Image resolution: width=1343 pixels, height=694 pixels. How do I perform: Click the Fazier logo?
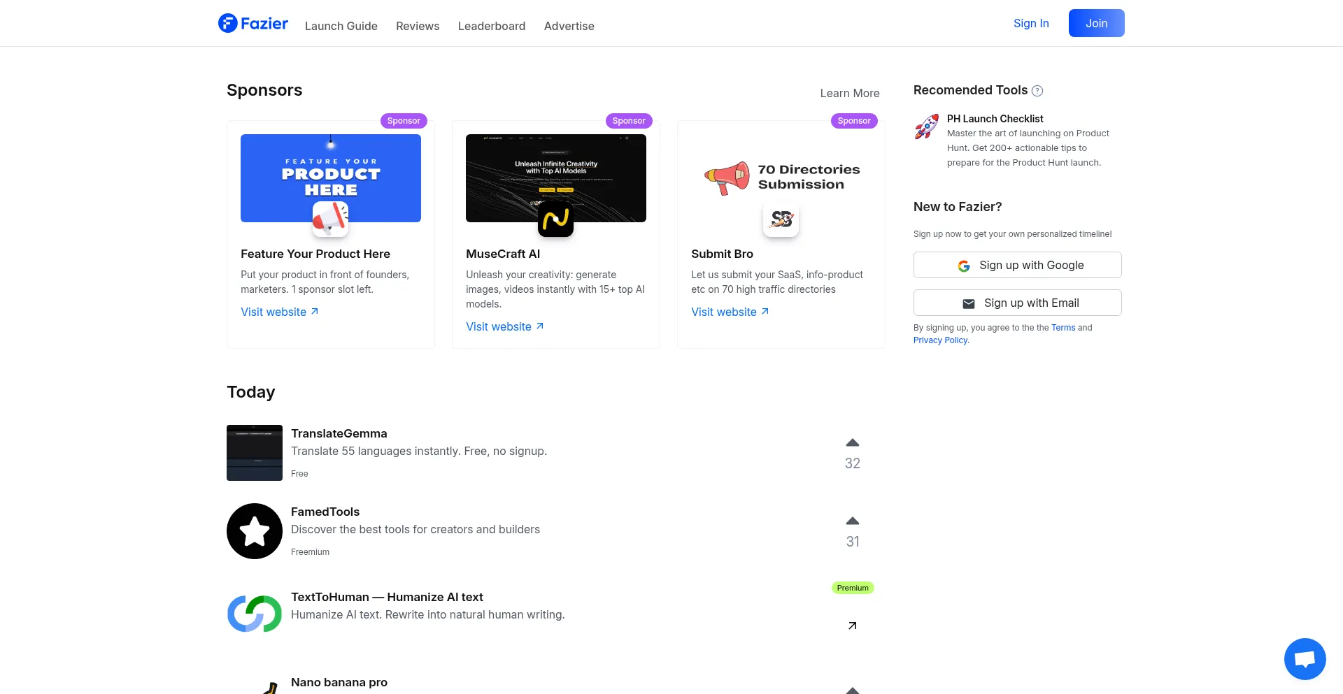pos(253,24)
